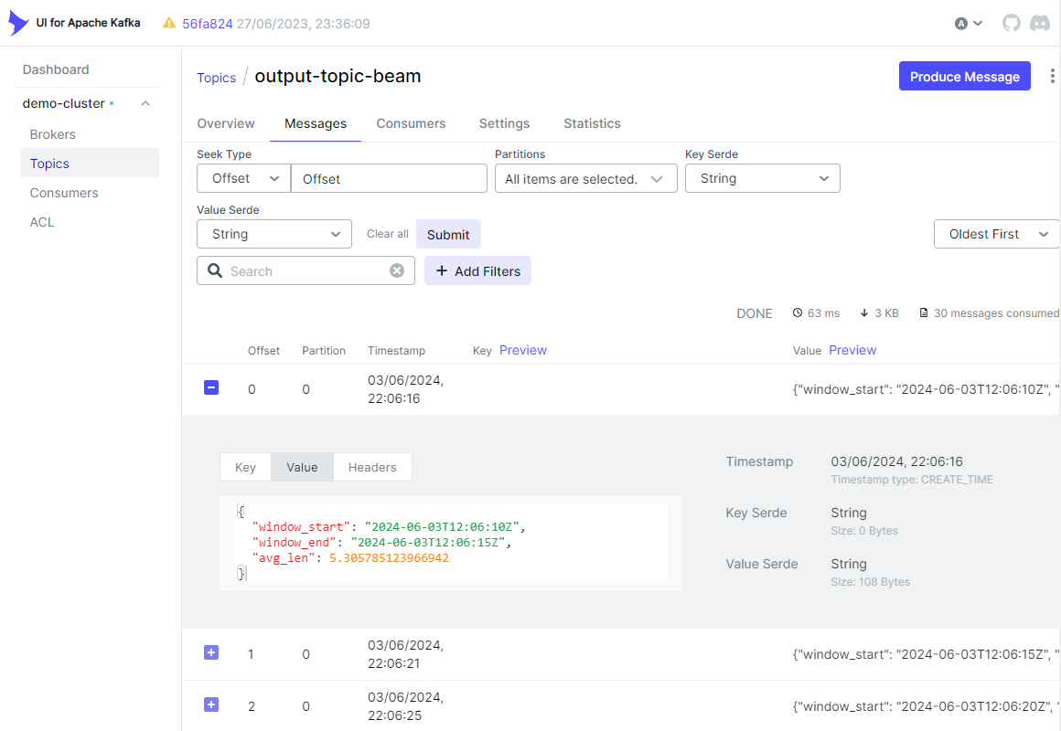Open the Discord icon in the header
The image size is (1061, 731).
[1040, 23]
